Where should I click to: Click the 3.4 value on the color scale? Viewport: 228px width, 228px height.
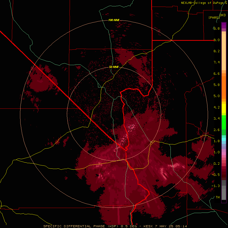[216, 119]
